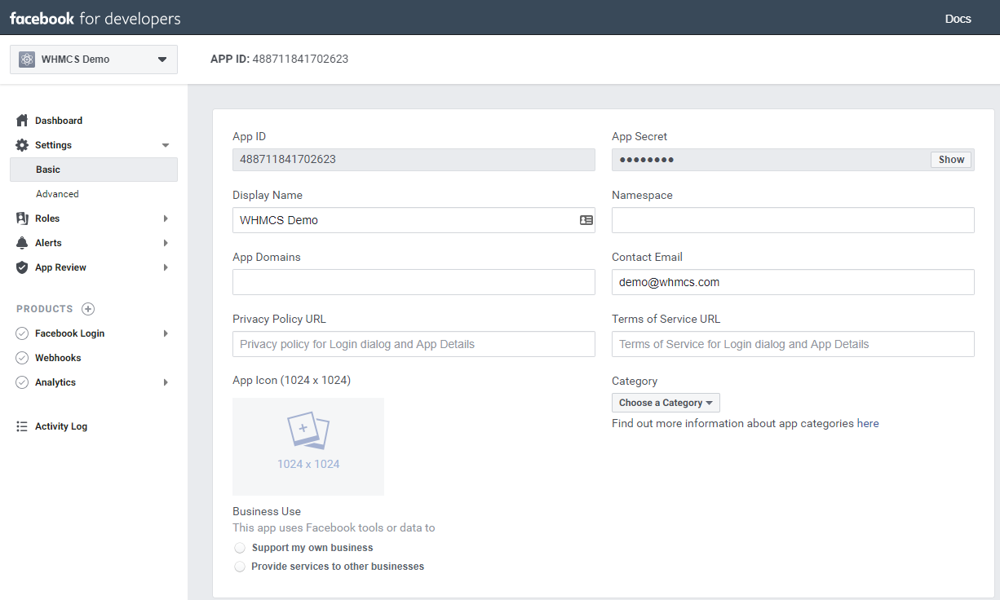Expand the Facebook Login submenu arrow
The width and height of the screenshot is (1000, 600).
166,333
